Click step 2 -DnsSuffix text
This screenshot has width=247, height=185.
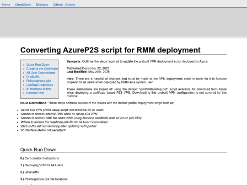pos(30,172)
